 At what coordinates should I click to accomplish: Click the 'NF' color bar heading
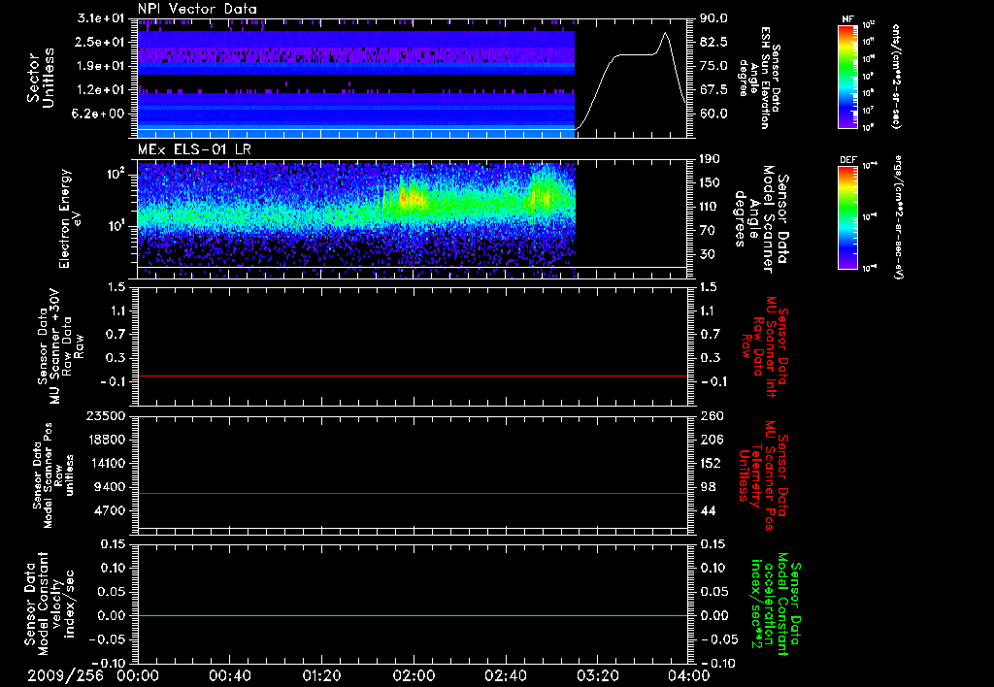point(848,19)
